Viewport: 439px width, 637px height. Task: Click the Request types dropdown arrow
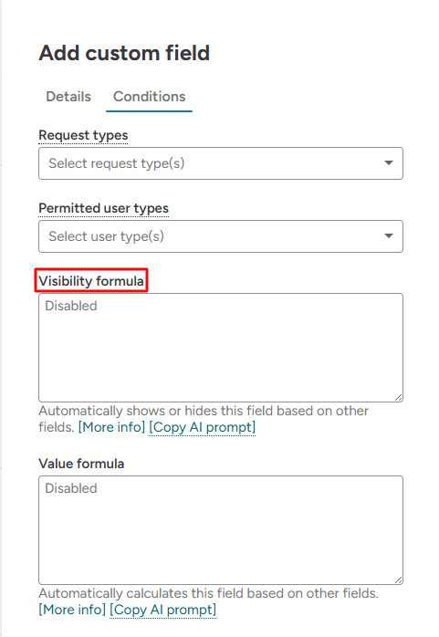388,163
